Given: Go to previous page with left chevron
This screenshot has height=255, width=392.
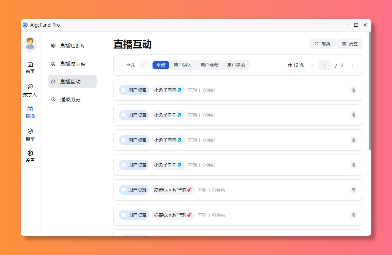Looking at the screenshot, I should click(312, 65).
